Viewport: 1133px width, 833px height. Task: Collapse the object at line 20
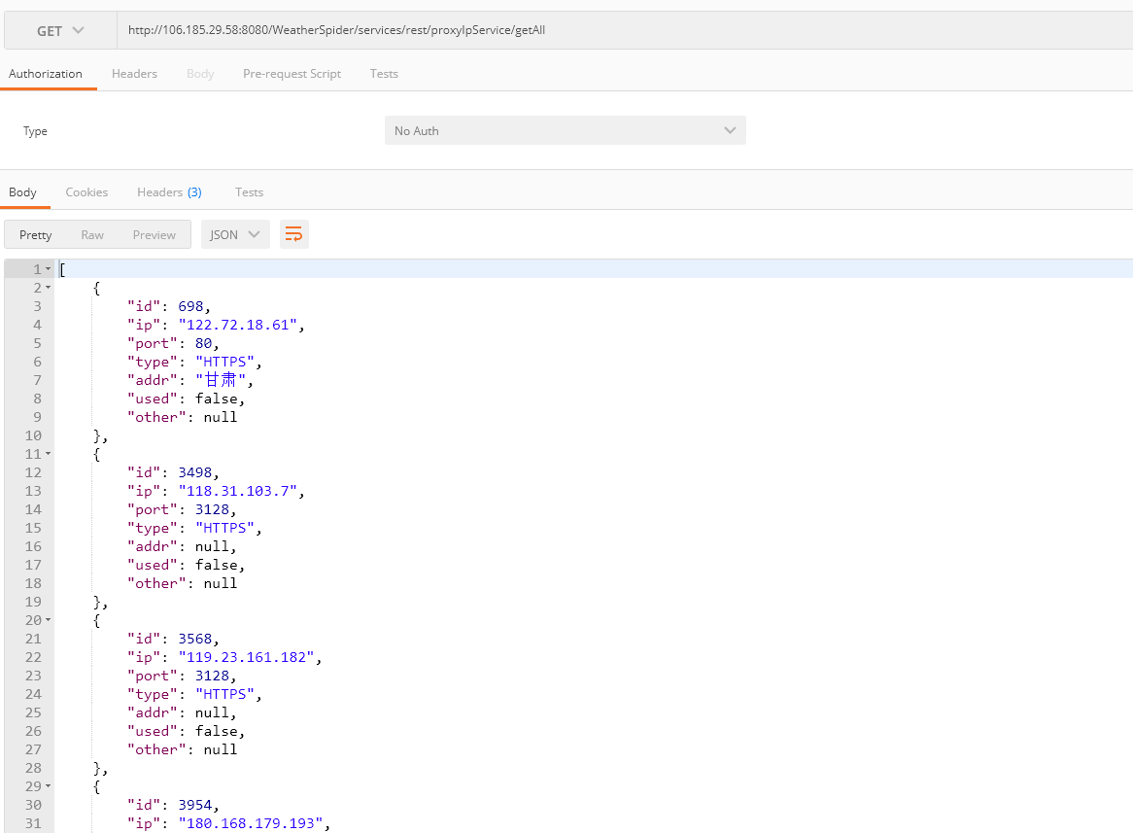coord(49,620)
